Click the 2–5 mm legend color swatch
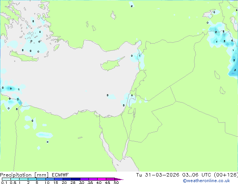 pos(32,179)
